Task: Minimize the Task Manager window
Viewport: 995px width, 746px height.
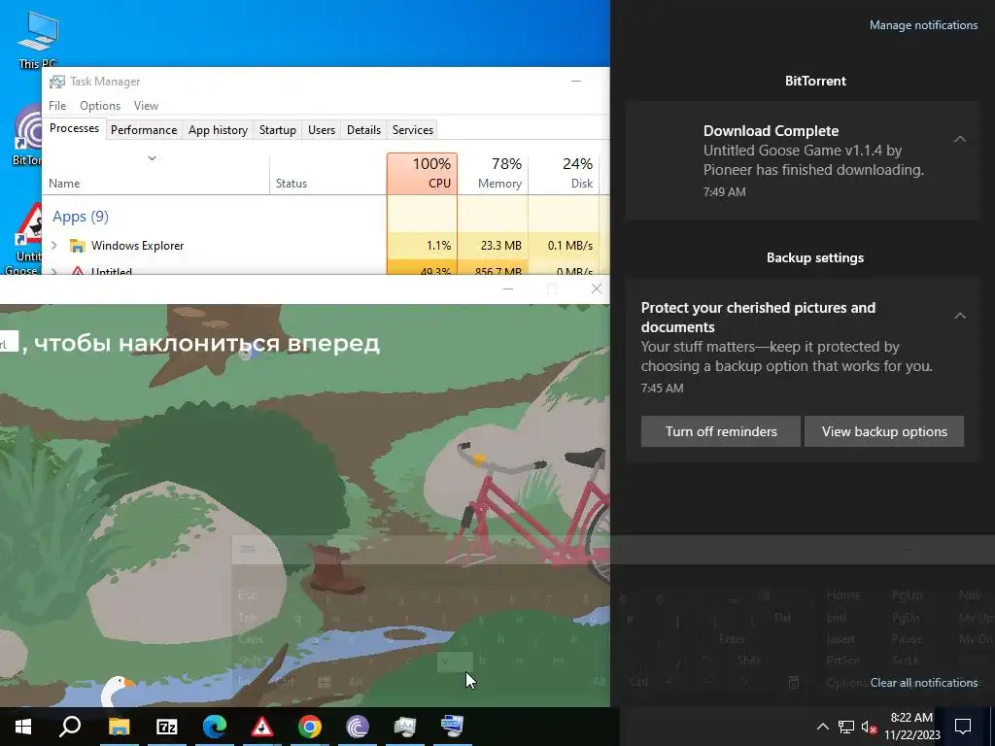Action: (575, 82)
